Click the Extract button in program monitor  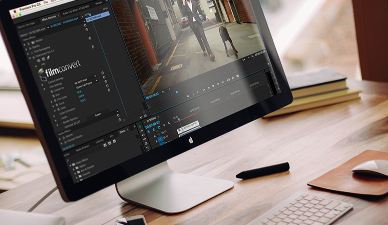pyautogui.click(x=233, y=77)
